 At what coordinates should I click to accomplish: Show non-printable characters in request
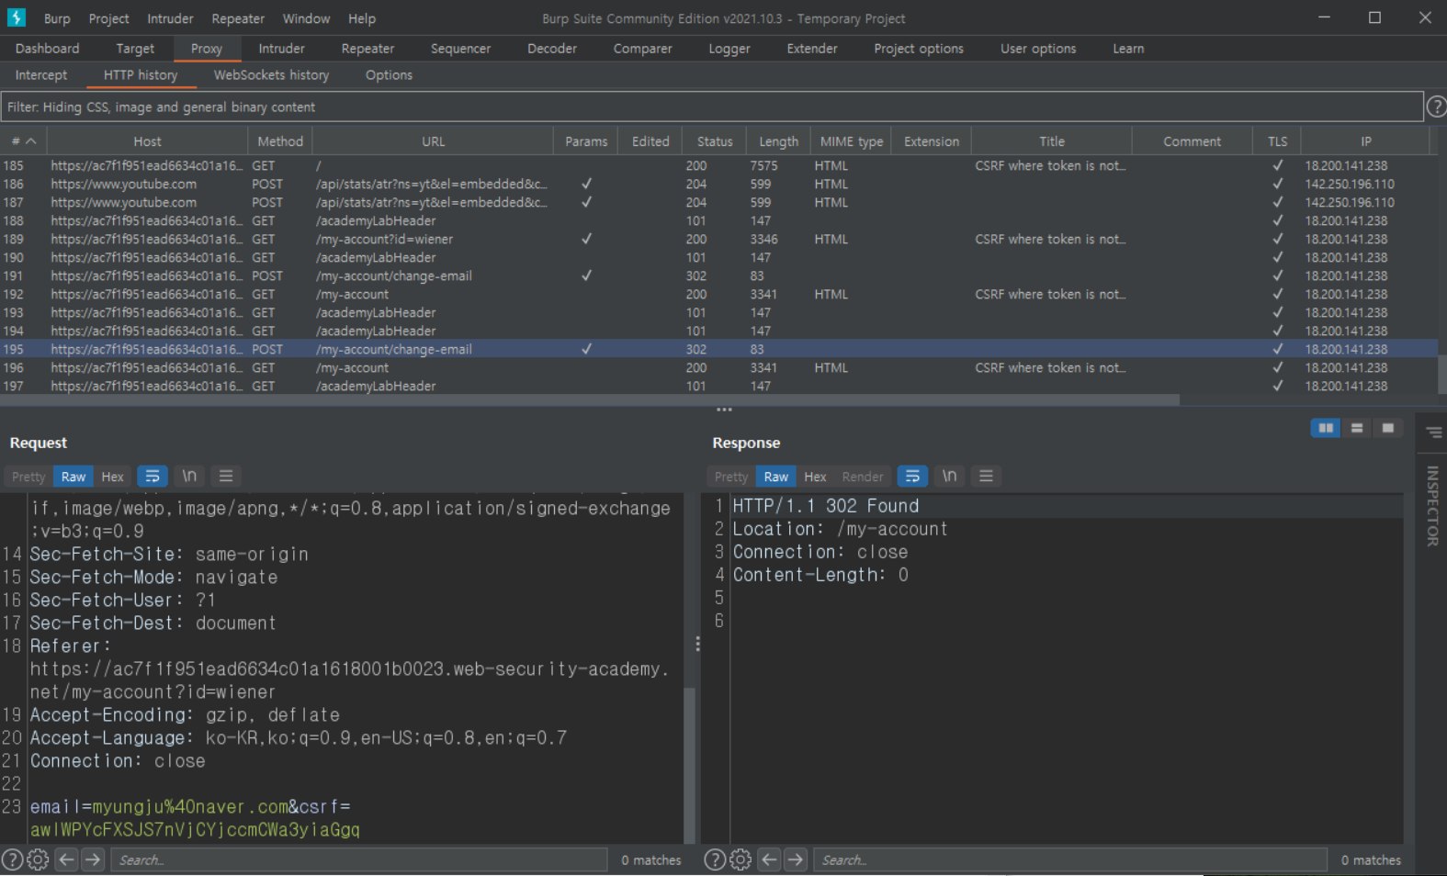tap(189, 477)
